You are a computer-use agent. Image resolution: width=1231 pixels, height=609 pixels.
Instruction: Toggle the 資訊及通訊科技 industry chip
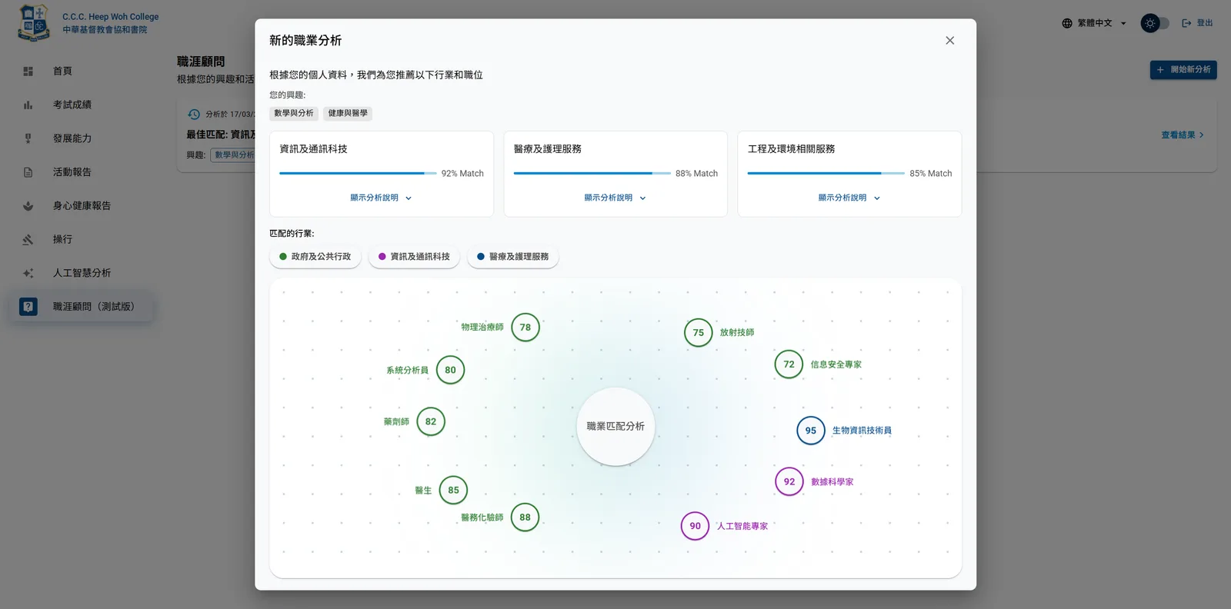coord(414,257)
